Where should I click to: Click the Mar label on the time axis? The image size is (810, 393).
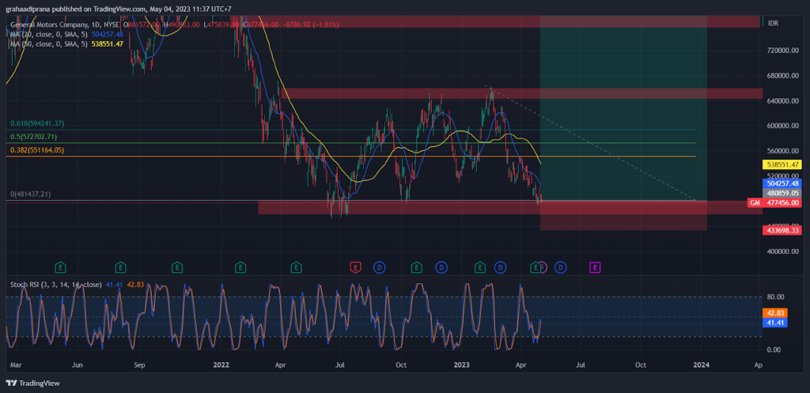click(x=16, y=365)
